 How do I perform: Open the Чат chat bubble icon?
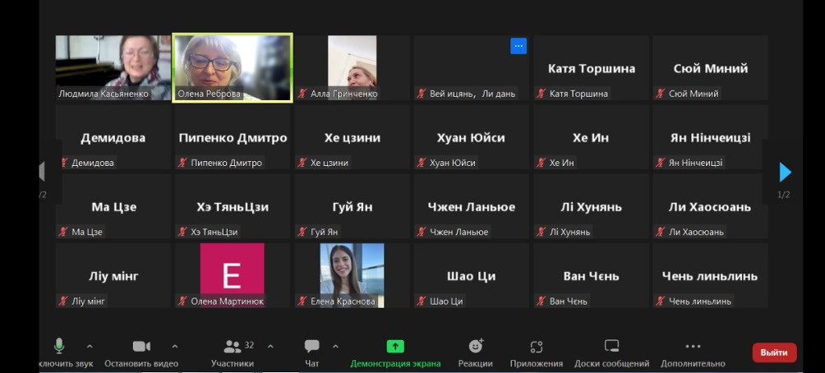click(x=312, y=346)
